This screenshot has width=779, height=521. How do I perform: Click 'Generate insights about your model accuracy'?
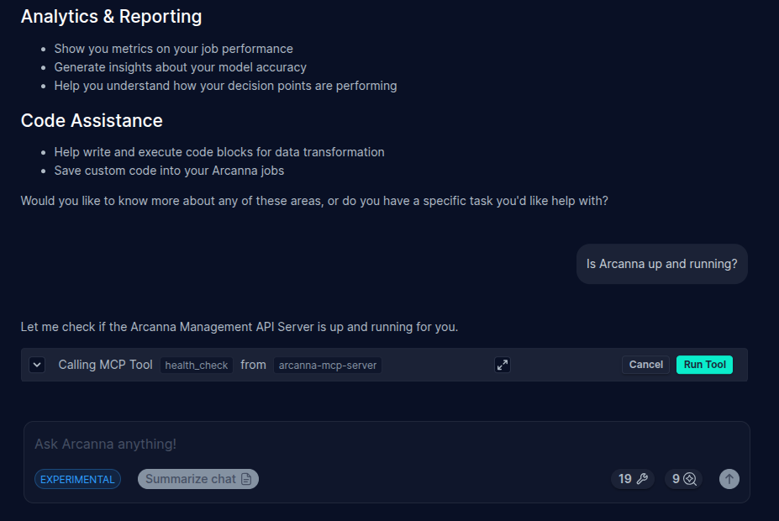(181, 67)
